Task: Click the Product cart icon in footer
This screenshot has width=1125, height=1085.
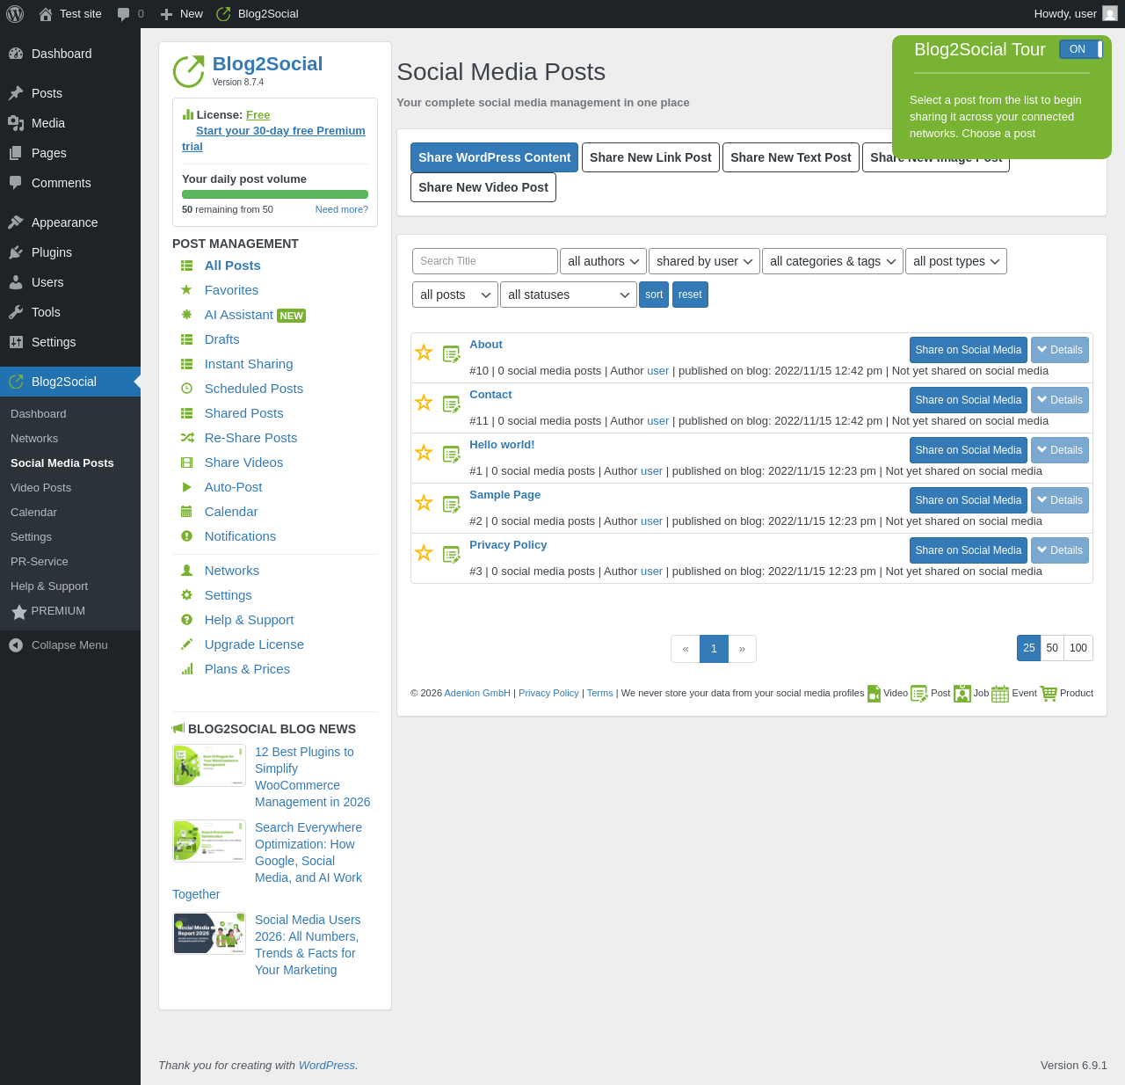Action: tap(1049, 694)
